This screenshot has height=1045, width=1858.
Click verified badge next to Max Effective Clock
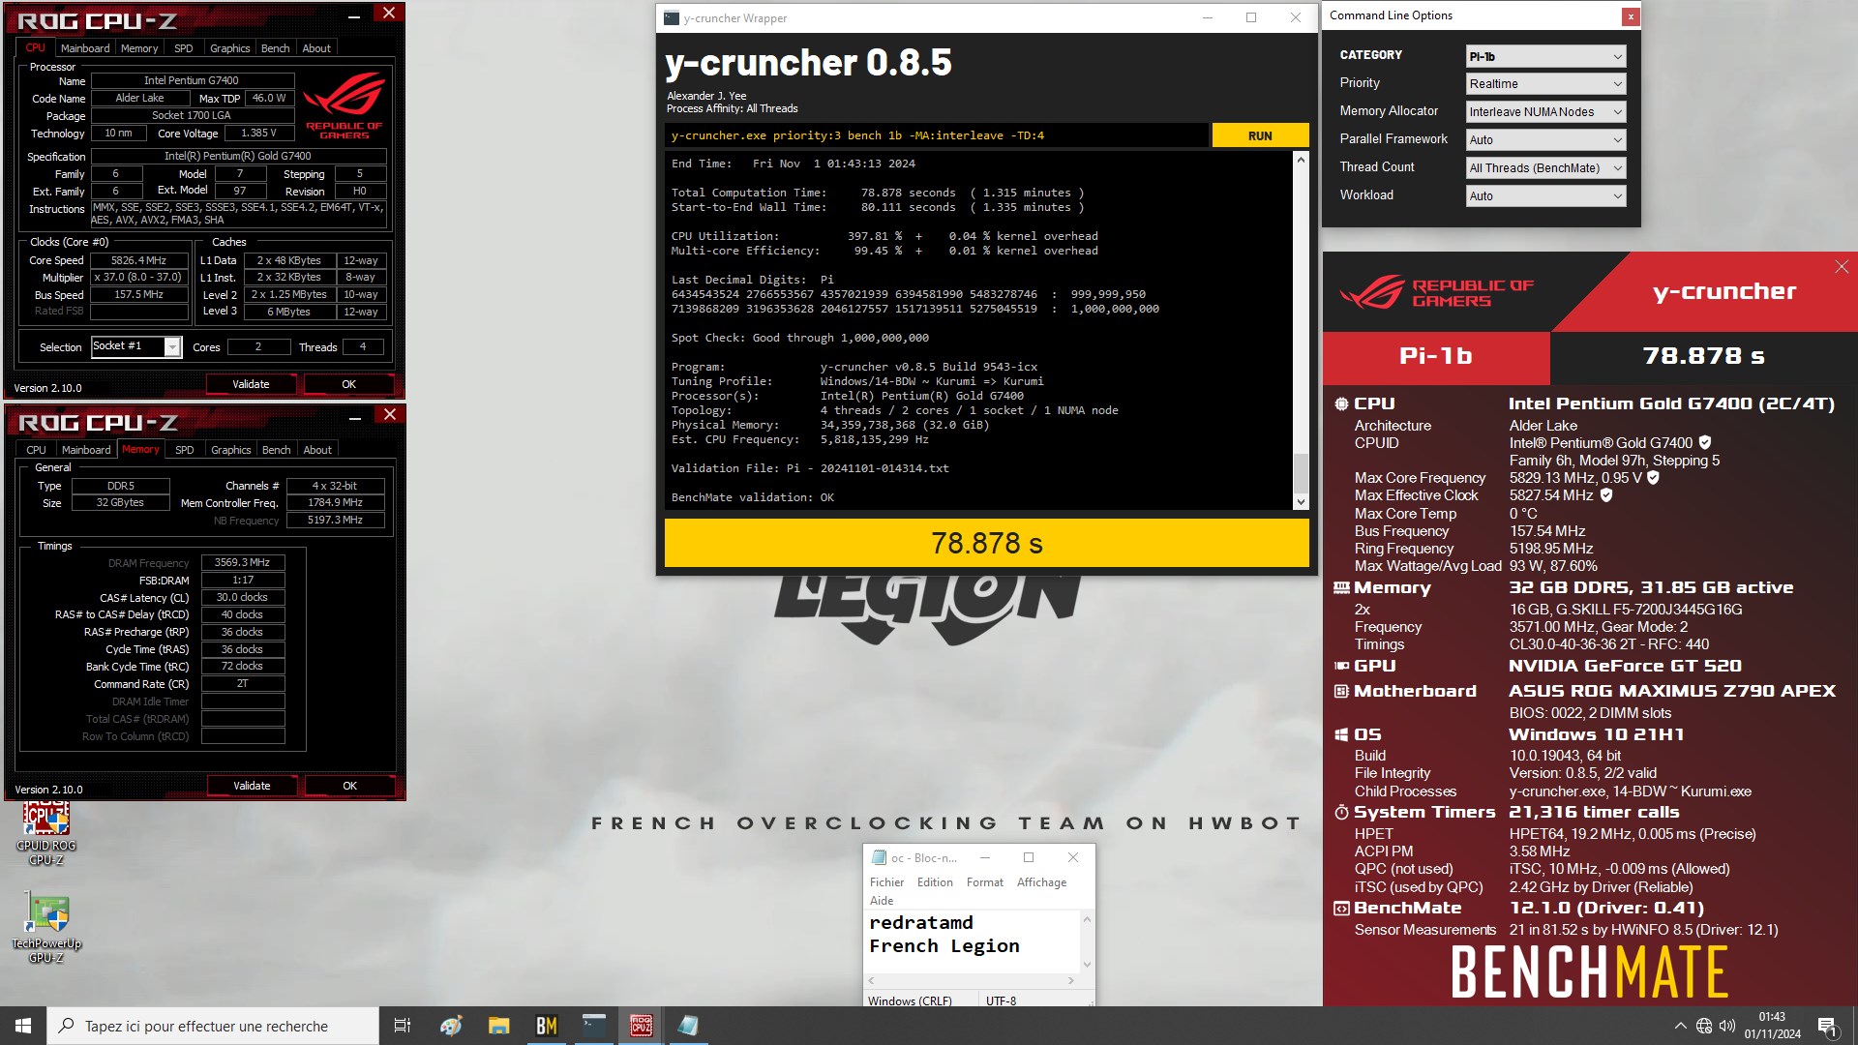point(1606,494)
